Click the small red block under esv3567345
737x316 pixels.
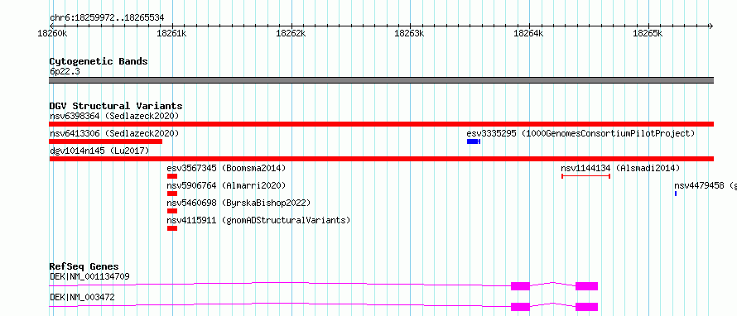(x=172, y=176)
